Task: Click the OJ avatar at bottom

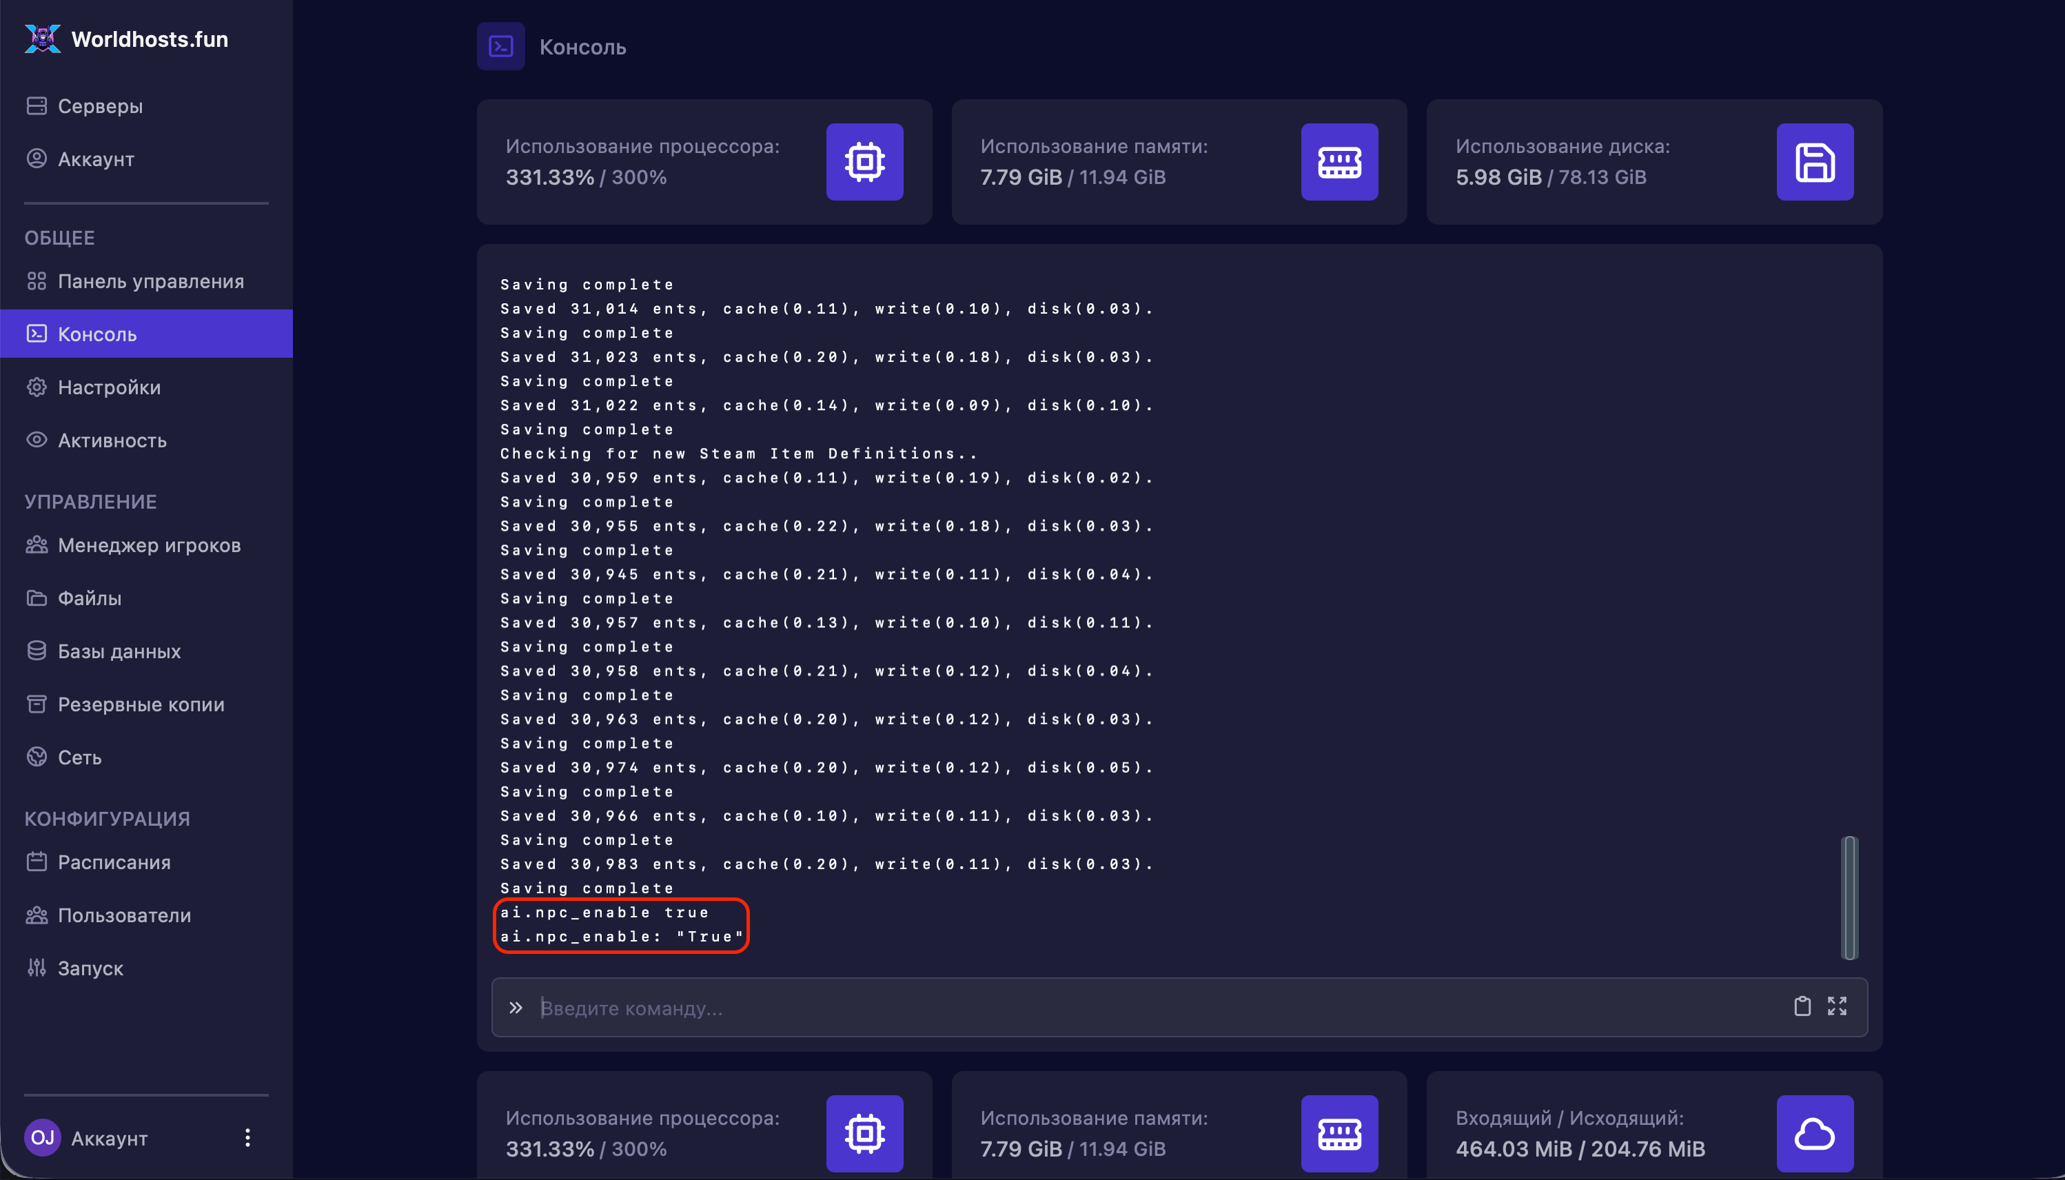Action: (x=42, y=1138)
